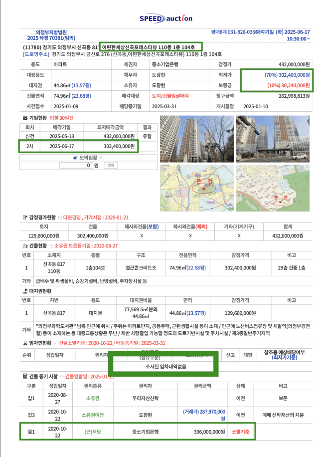Click the 매매 신탁재산의 처분 remark
Viewport: 319px width, 457px height.
pos(283,415)
